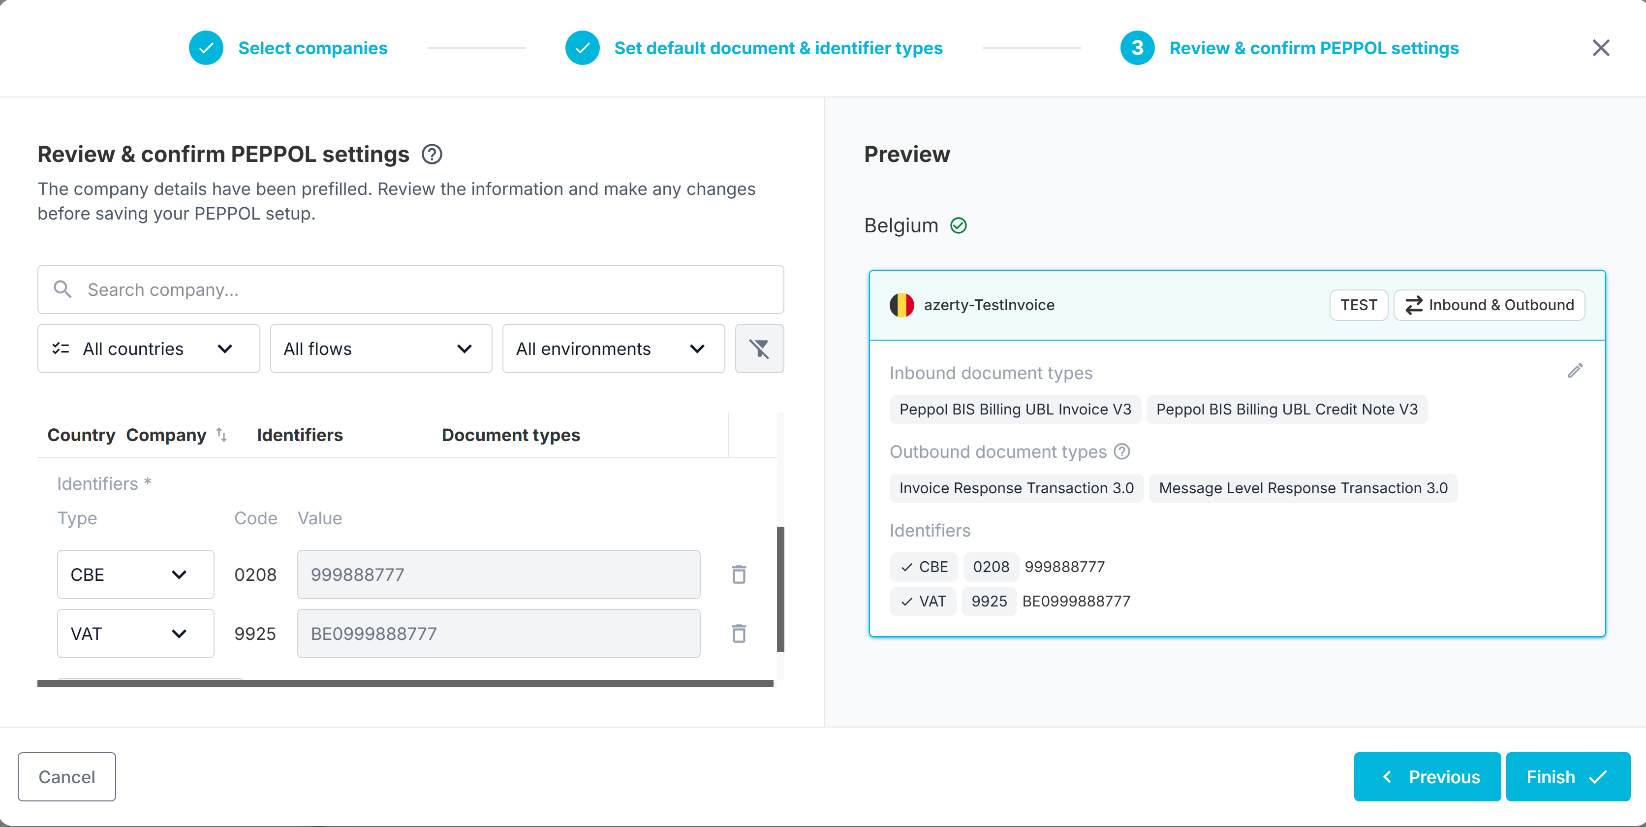
Task: Toggle the VAT identifier check chip
Action: point(922,601)
